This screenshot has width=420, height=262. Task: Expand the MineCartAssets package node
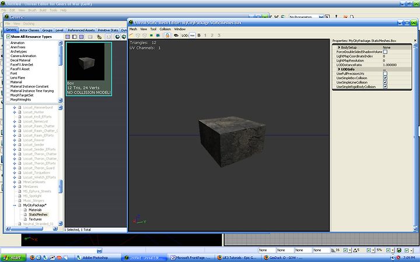(15, 182)
